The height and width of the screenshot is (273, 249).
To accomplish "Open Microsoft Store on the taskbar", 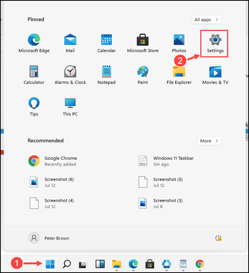I will click(150, 264).
